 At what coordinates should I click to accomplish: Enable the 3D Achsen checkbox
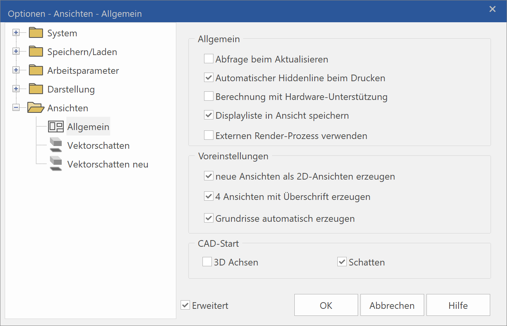[x=207, y=262]
